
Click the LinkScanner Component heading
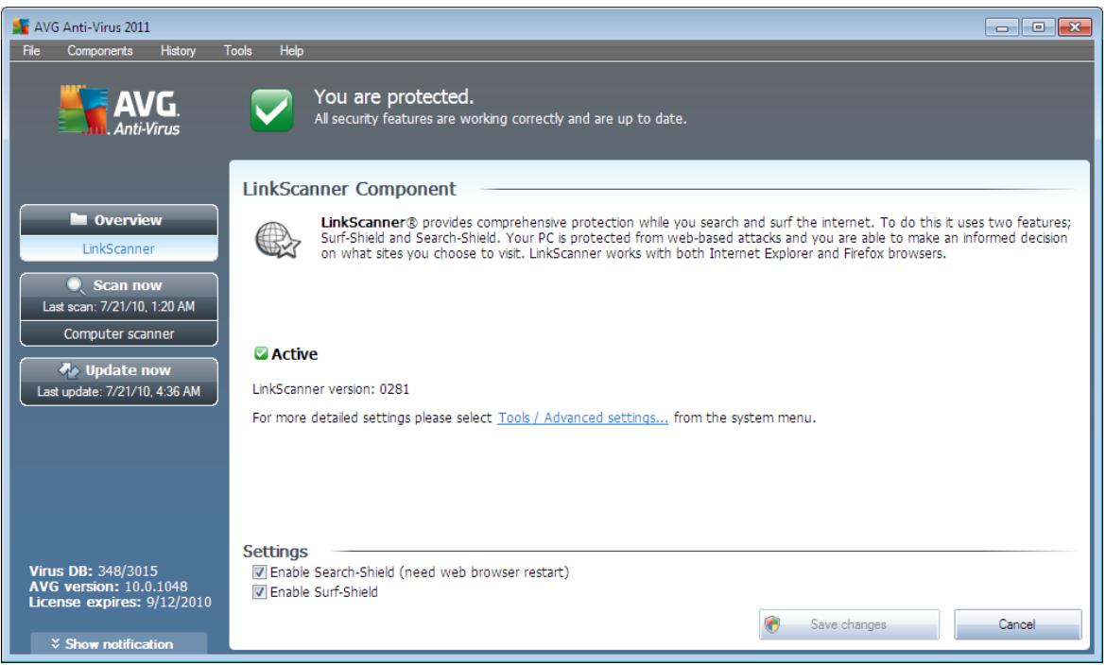pyautogui.click(x=349, y=189)
